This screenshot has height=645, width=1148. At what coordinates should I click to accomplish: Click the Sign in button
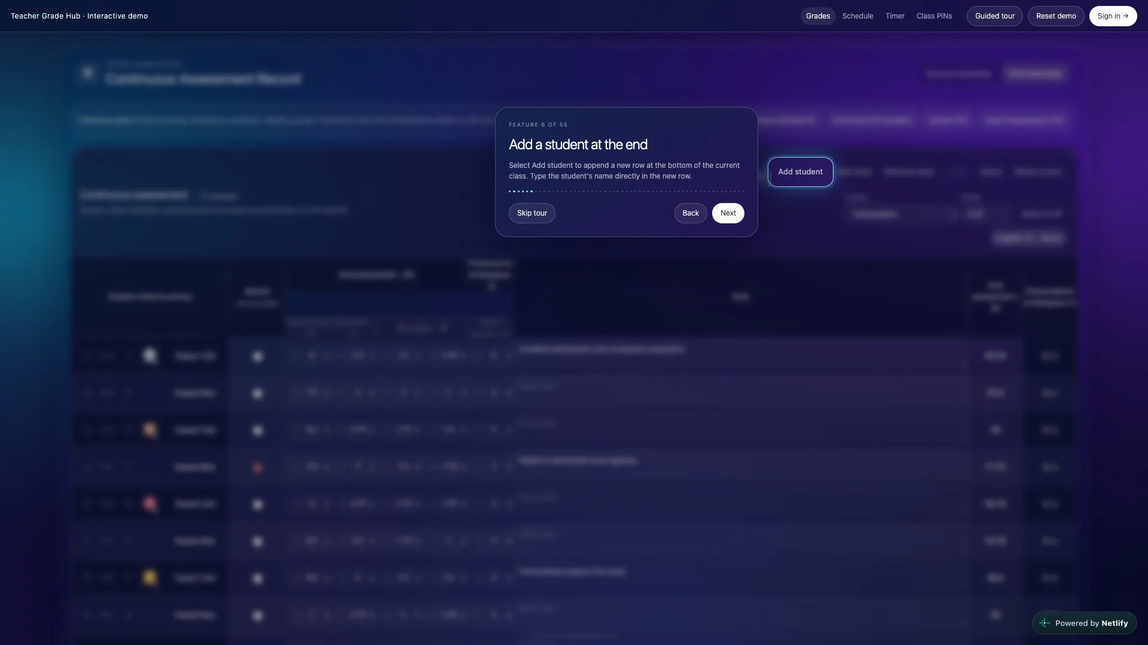tap(1112, 16)
